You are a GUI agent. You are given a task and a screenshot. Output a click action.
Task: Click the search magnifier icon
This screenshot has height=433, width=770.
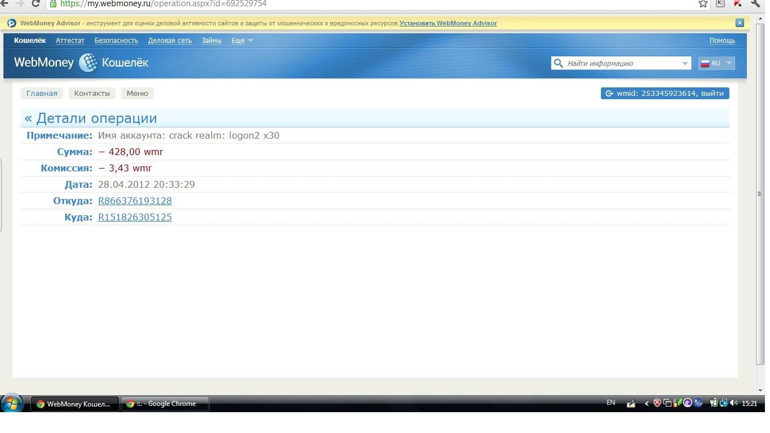(559, 63)
